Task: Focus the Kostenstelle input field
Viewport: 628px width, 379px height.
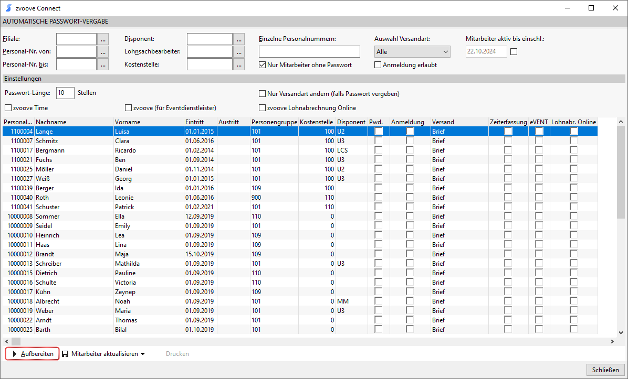Action: [210, 64]
